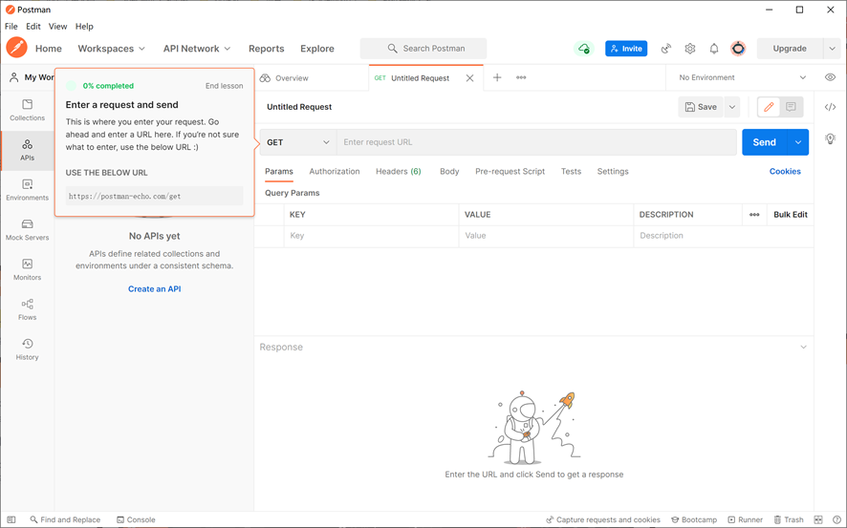Viewport: 847px width, 528px height.
Task: Open the Upgrade dropdown arrow
Action: (832, 49)
